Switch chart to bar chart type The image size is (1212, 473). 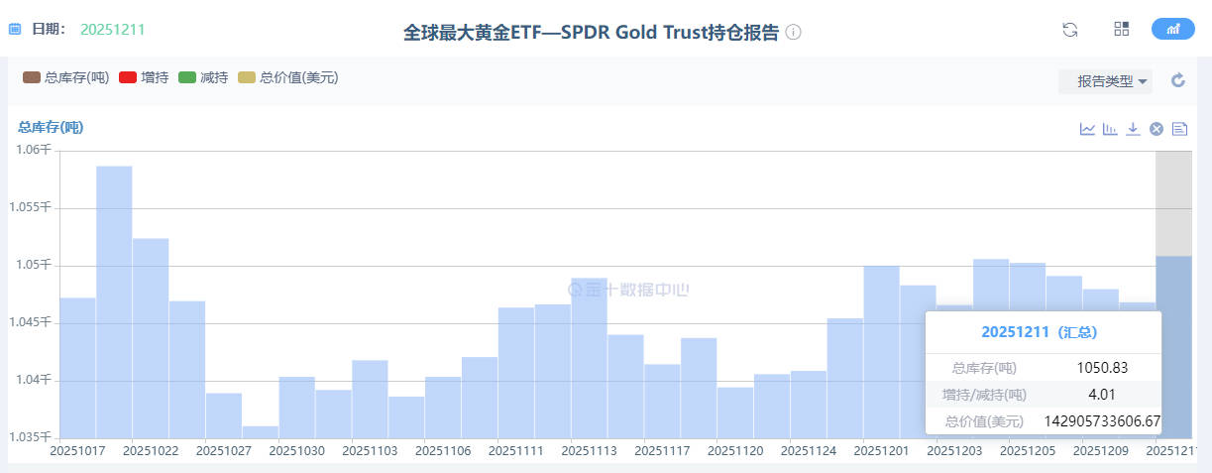click(x=1111, y=129)
